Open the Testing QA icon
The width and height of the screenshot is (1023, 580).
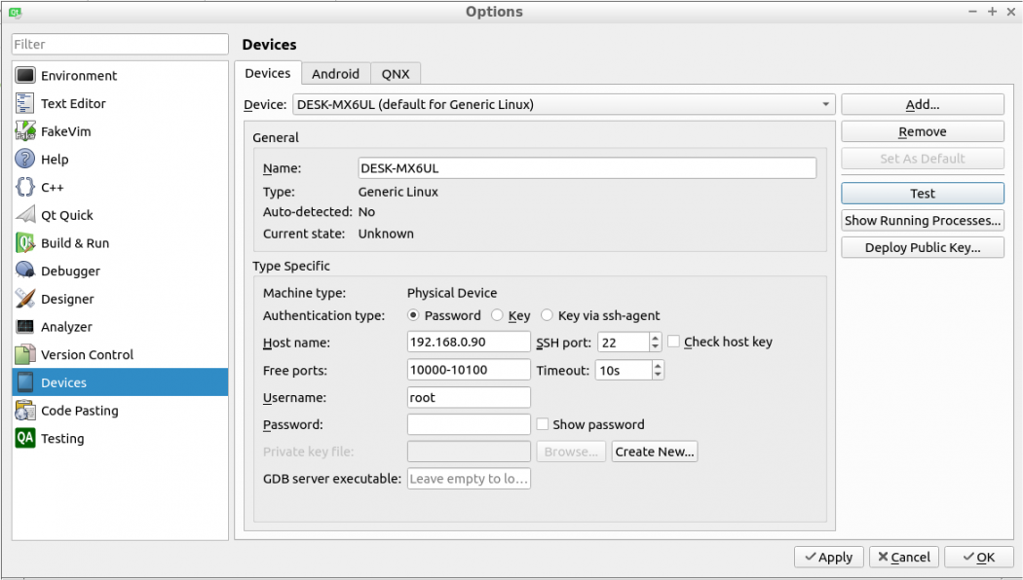25,438
